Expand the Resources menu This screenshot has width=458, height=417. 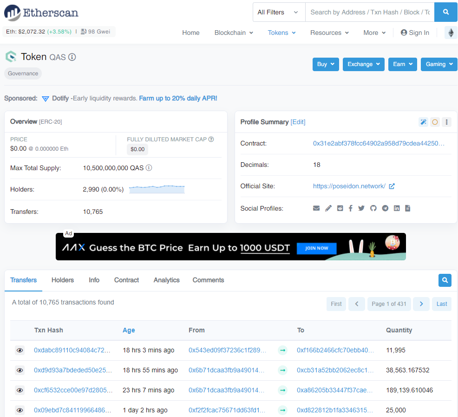coord(329,33)
